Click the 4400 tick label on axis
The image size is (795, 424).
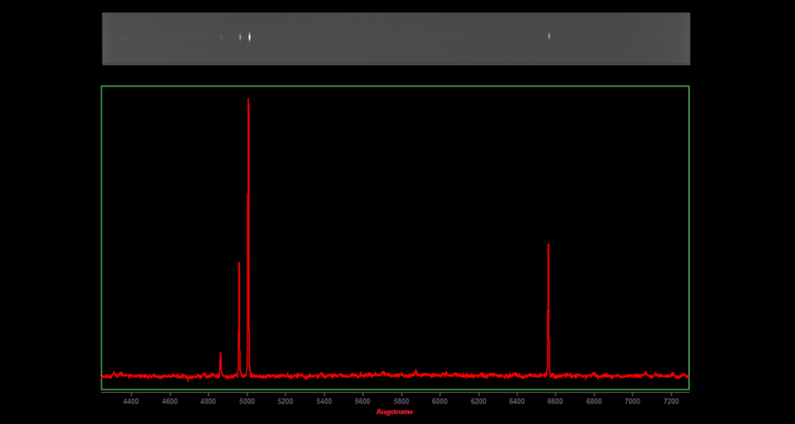[131, 401]
